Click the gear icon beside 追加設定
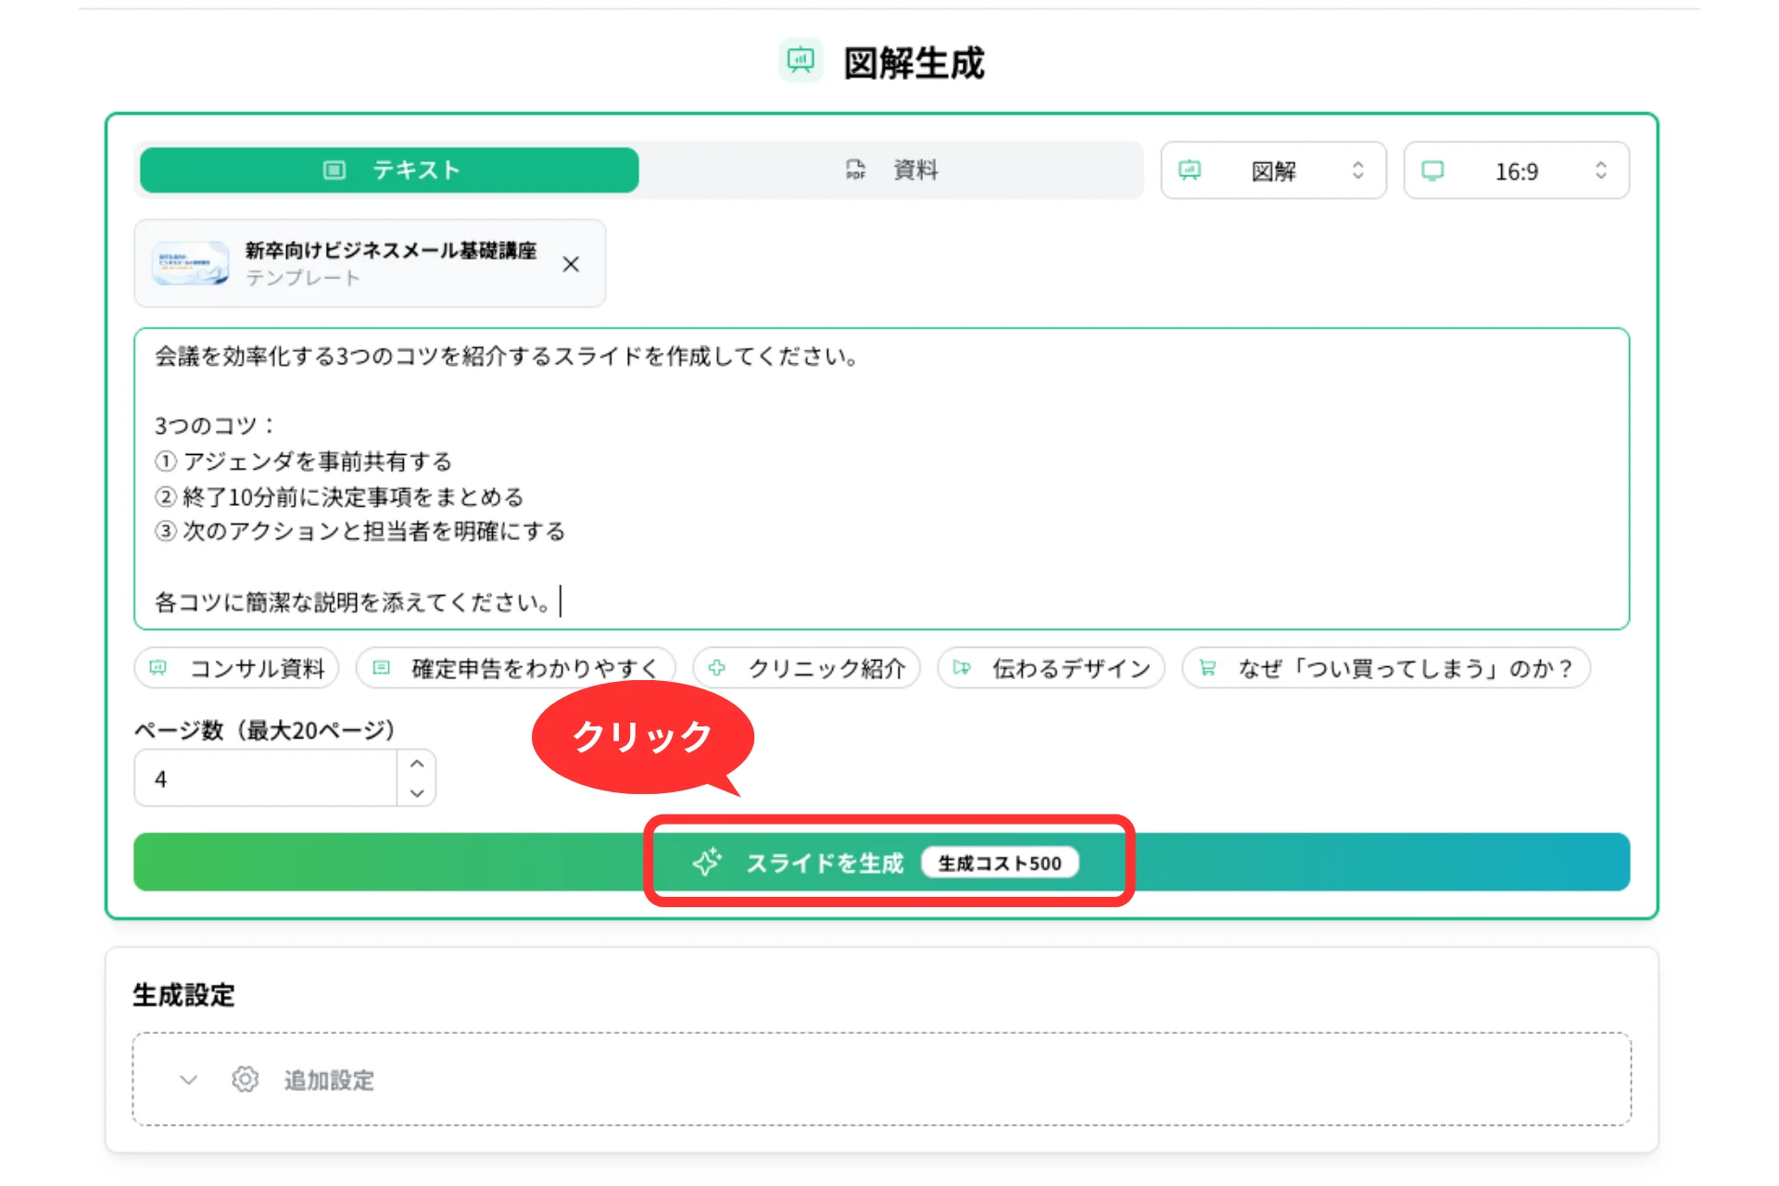 pos(246,1079)
